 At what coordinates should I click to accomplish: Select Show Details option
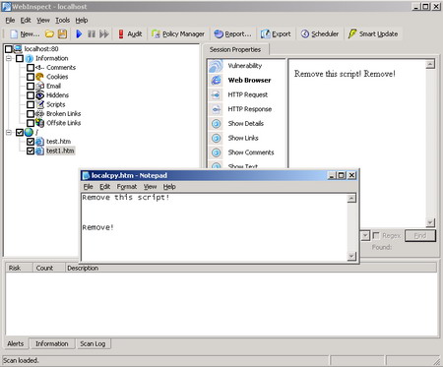click(x=246, y=123)
